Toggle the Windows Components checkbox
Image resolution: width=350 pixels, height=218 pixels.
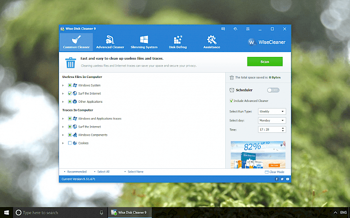click(x=70, y=135)
